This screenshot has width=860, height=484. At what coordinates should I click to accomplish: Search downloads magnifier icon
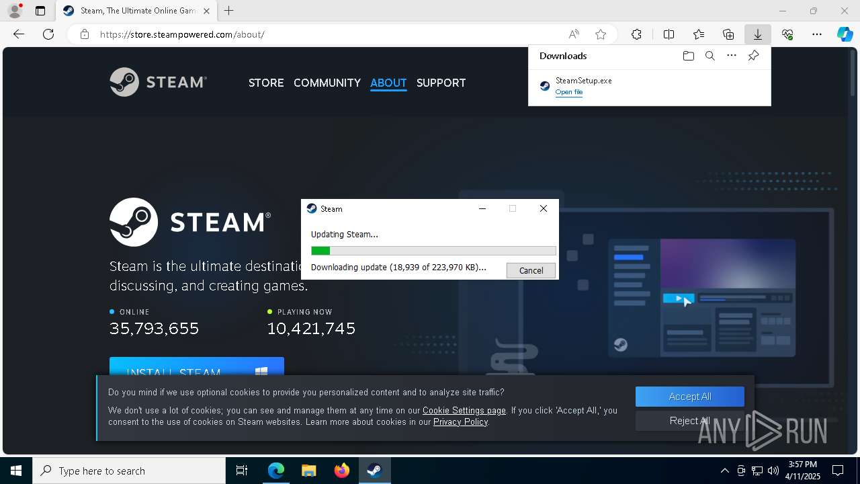(x=709, y=56)
